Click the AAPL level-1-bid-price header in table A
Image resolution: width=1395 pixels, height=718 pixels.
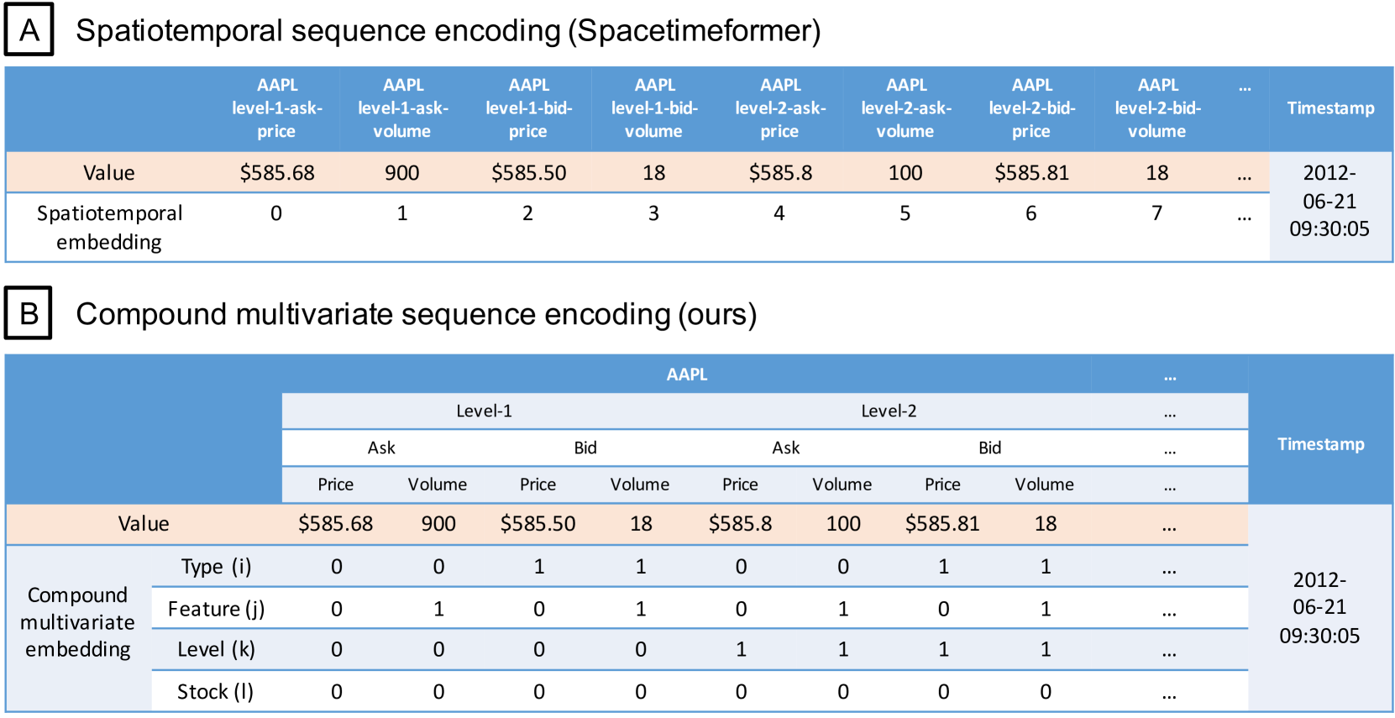528,108
